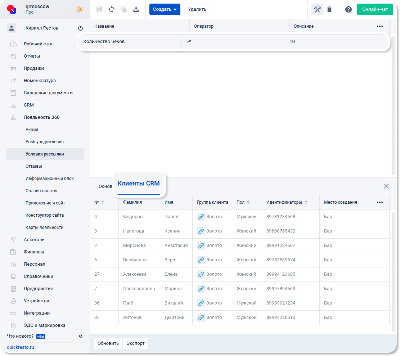
Task: Click the tools wrench-hammer icon
Action: (x=317, y=9)
